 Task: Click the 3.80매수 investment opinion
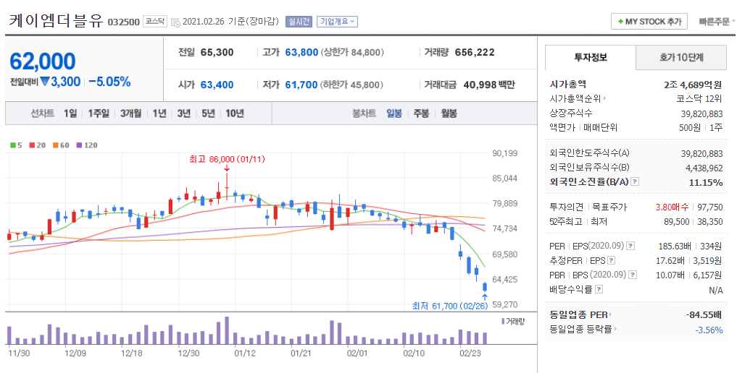click(672, 207)
